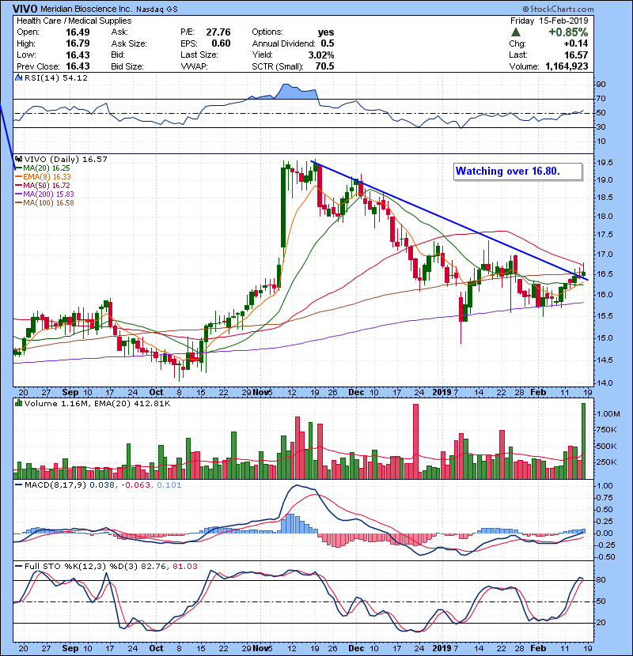Click the EMA(8) 16.33 legend entry
Image resolution: width=633 pixels, height=656 pixels.
44,176
